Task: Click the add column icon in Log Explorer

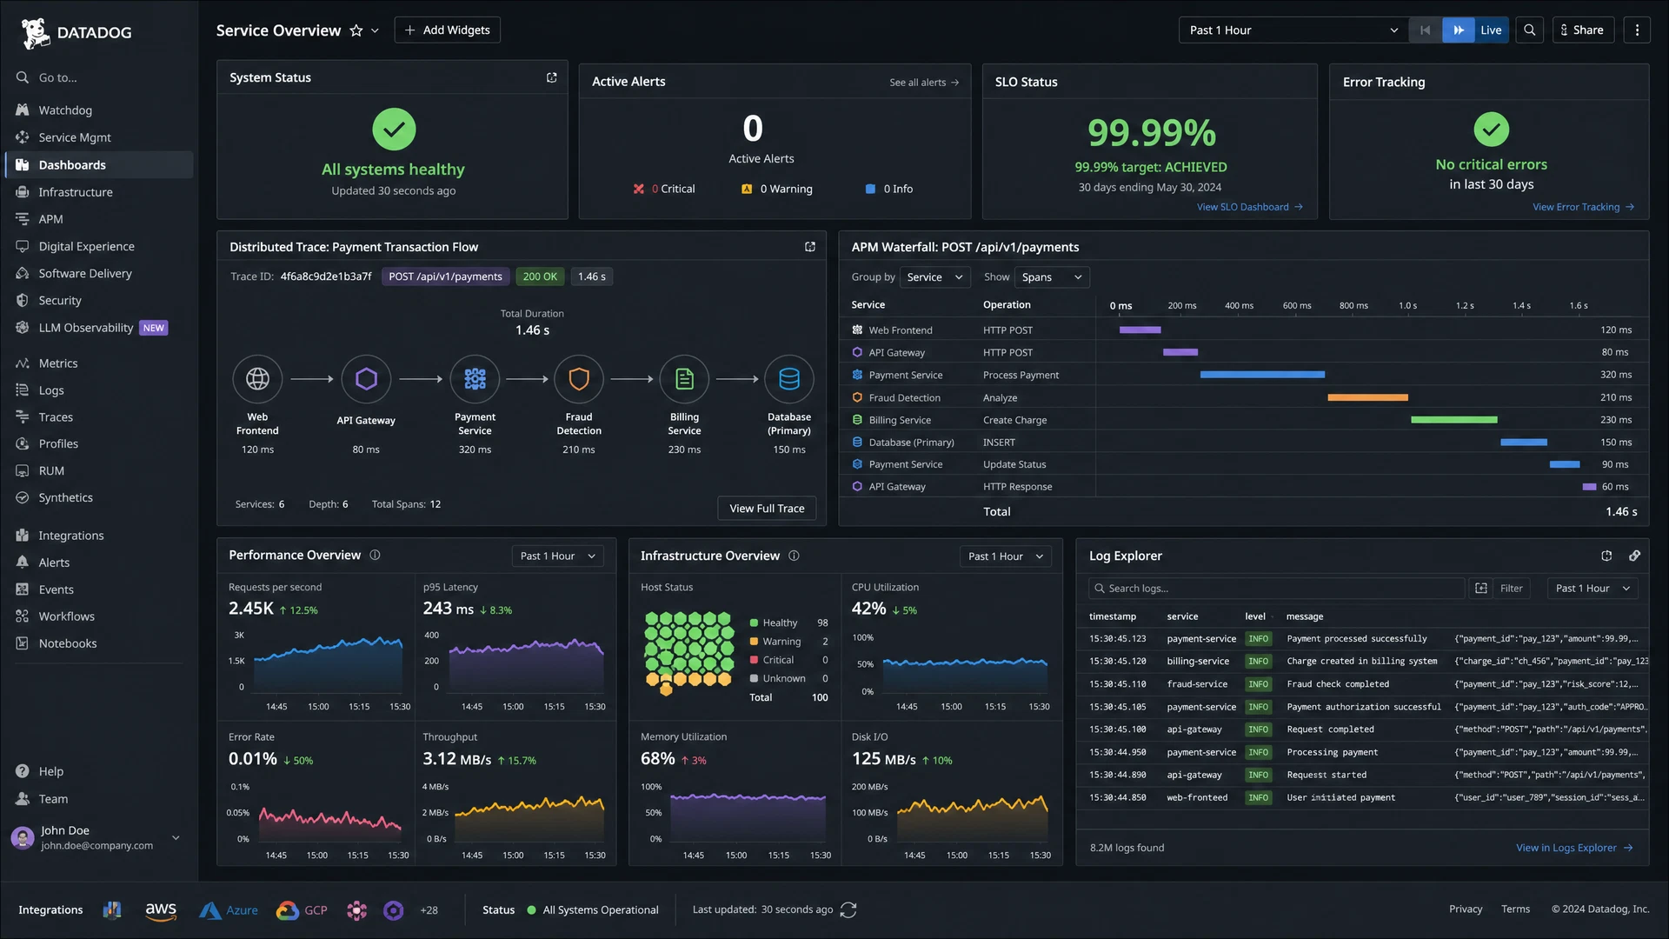Action: [1481, 589]
